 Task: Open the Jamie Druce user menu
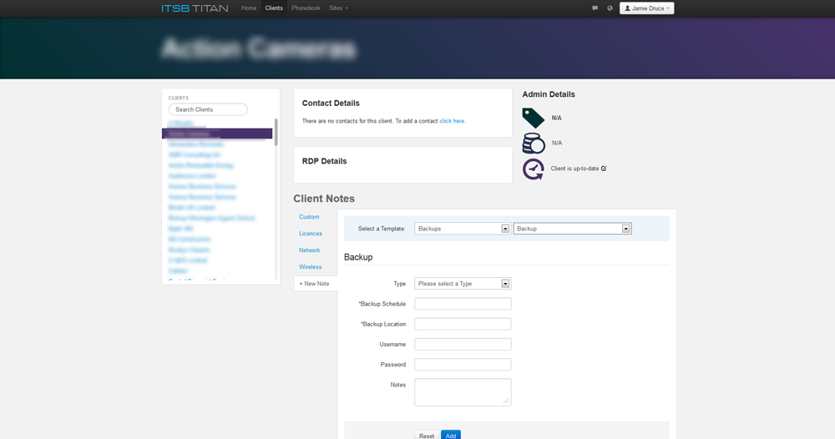click(646, 8)
